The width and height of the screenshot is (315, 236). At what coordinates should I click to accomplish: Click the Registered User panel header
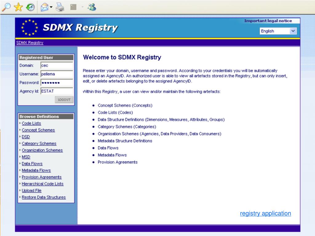click(46, 57)
